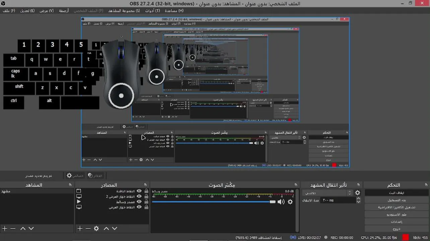This screenshot has width=430, height=241.
Task: Open the عرض (V) menu
Action: click(47, 11)
